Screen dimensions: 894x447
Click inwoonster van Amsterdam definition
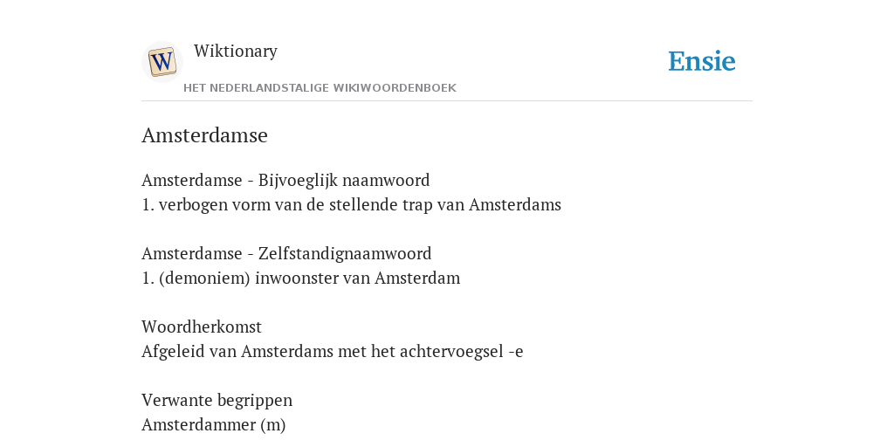tap(357, 279)
